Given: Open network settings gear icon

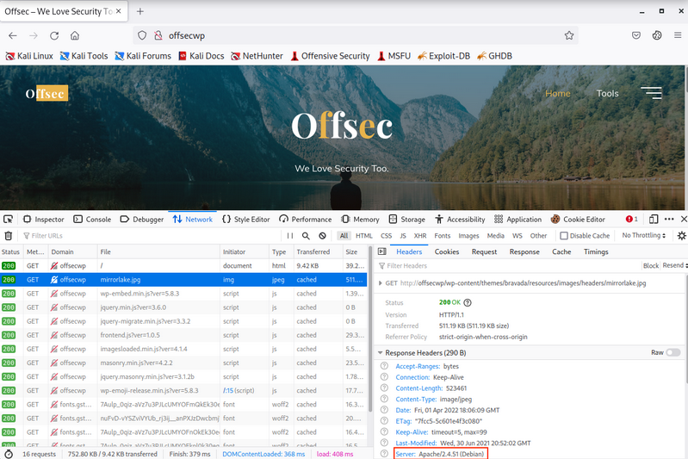Looking at the screenshot, I should click(681, 235).
